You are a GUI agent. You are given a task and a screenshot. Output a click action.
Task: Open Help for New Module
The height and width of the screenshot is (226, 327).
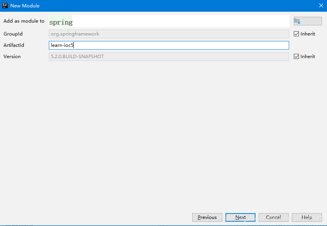307,217
